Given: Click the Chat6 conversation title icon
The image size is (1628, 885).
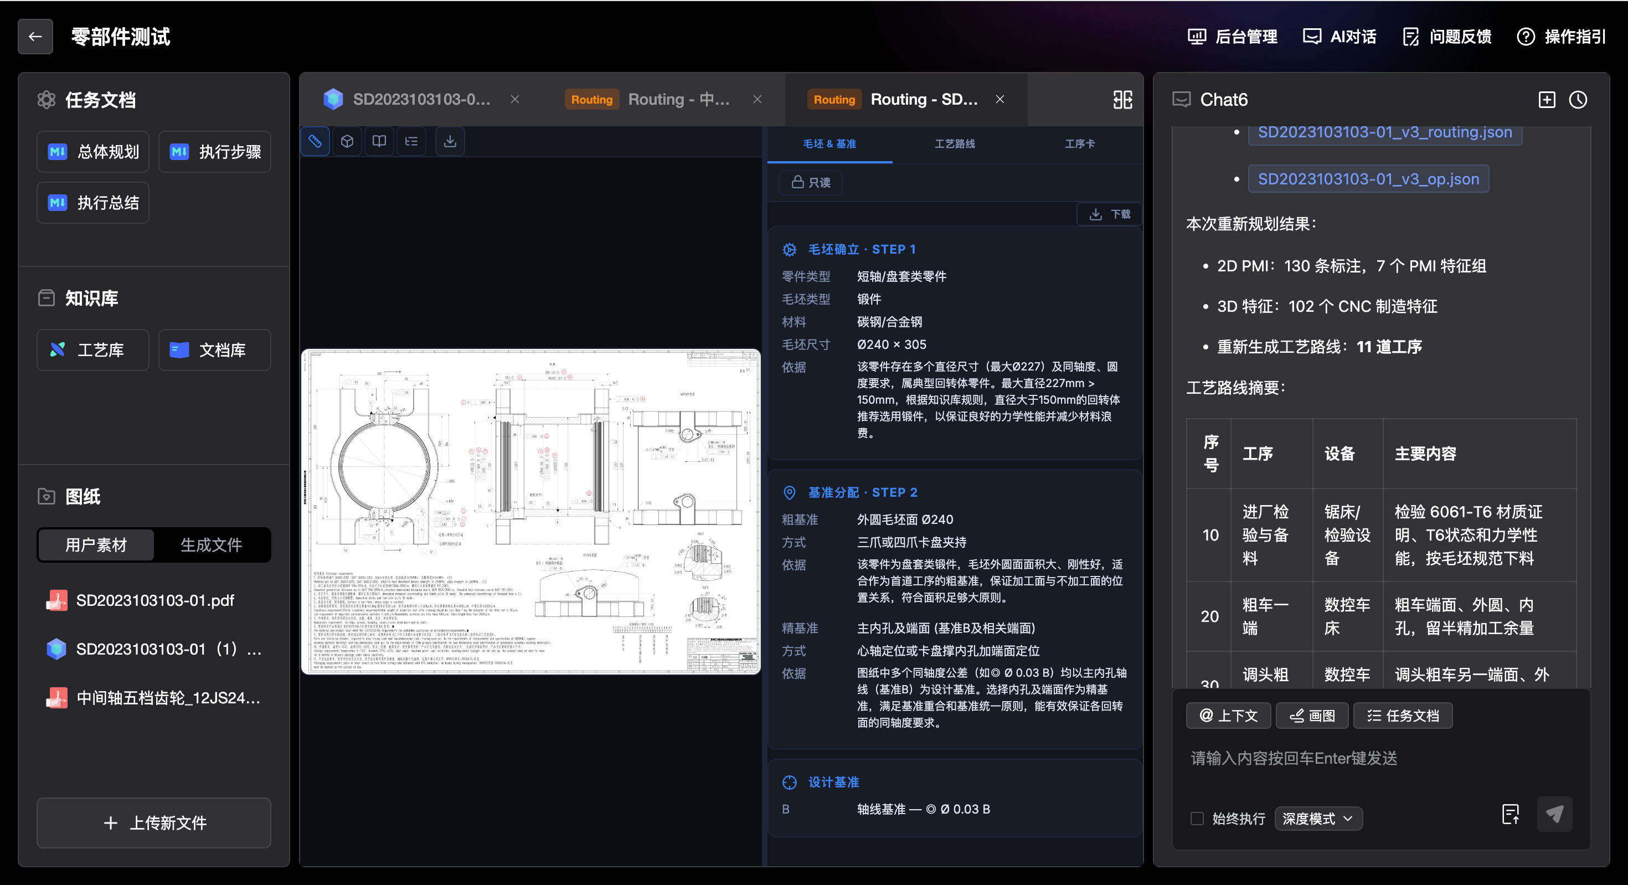Looking at the screenshot, I should (x=1181, y=99).
